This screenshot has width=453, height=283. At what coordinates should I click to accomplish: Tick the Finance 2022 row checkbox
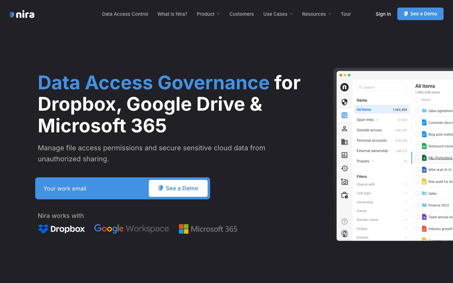417,205
